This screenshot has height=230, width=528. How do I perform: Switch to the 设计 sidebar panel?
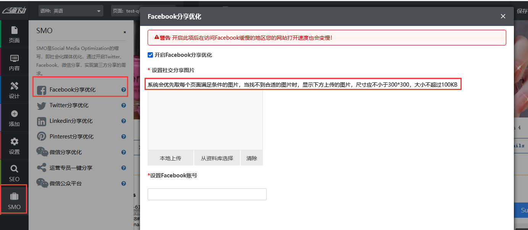14,89
